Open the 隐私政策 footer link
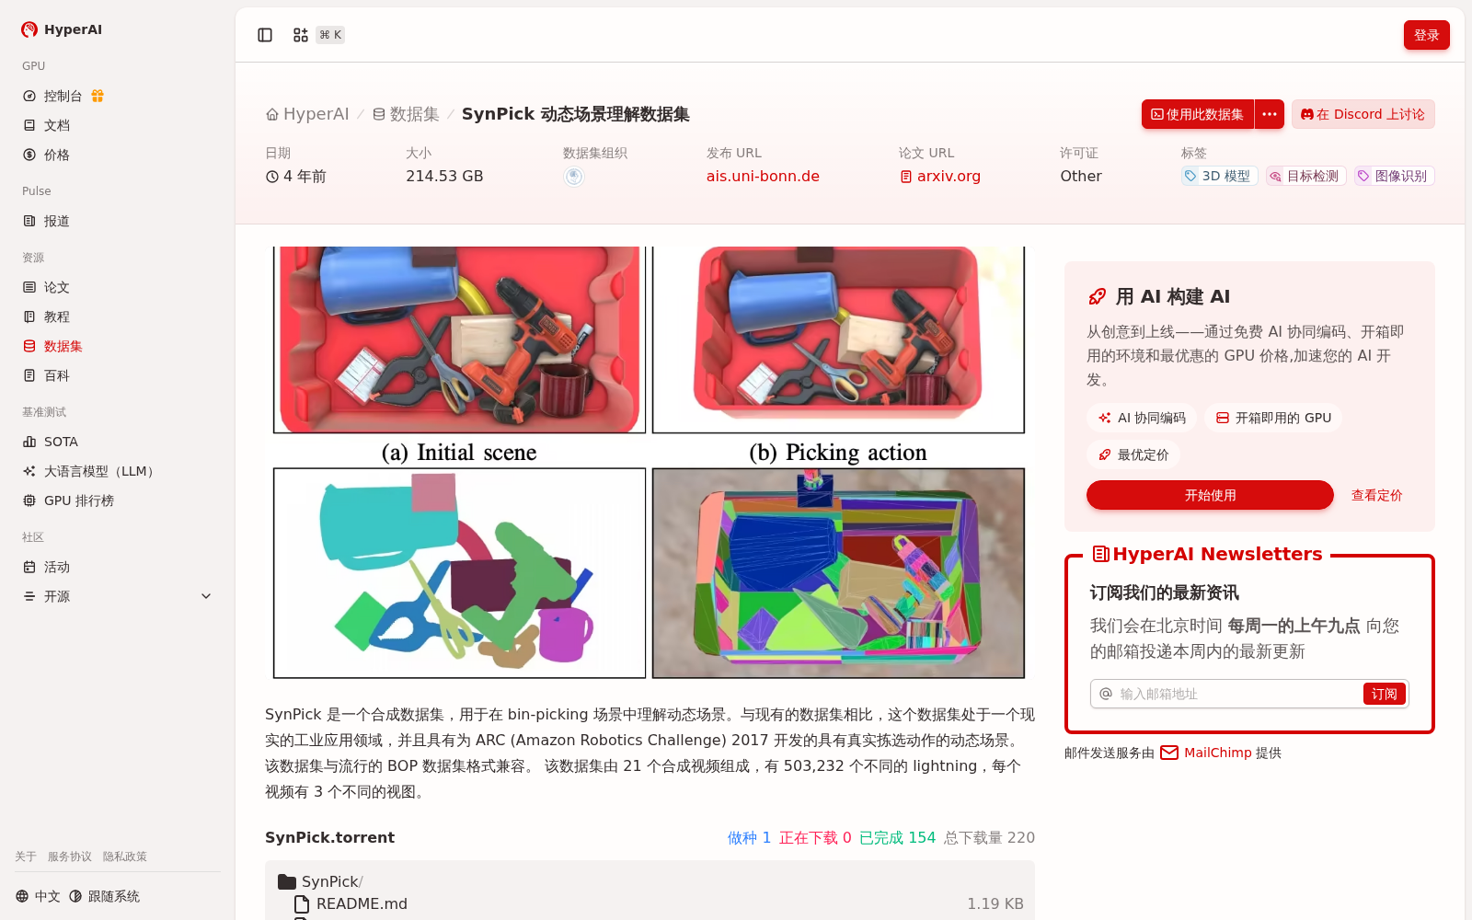 (x=125, y=857)
